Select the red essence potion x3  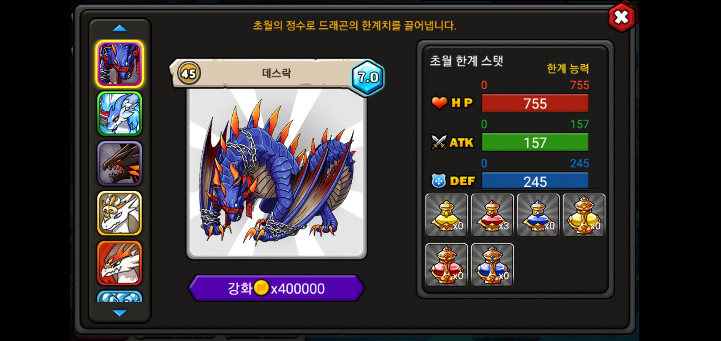click(x=492, y=215)
